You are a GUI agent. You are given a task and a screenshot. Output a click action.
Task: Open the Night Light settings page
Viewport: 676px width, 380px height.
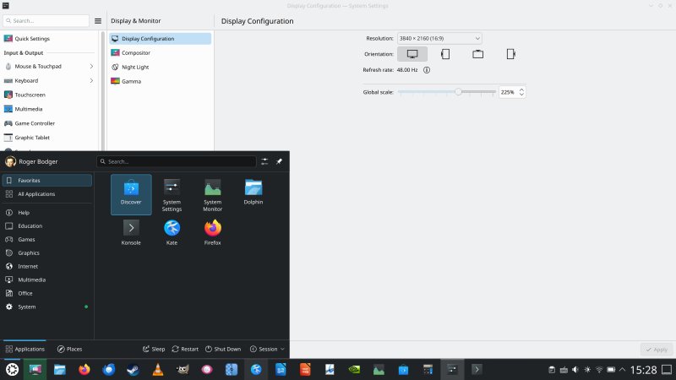[160, 67]
